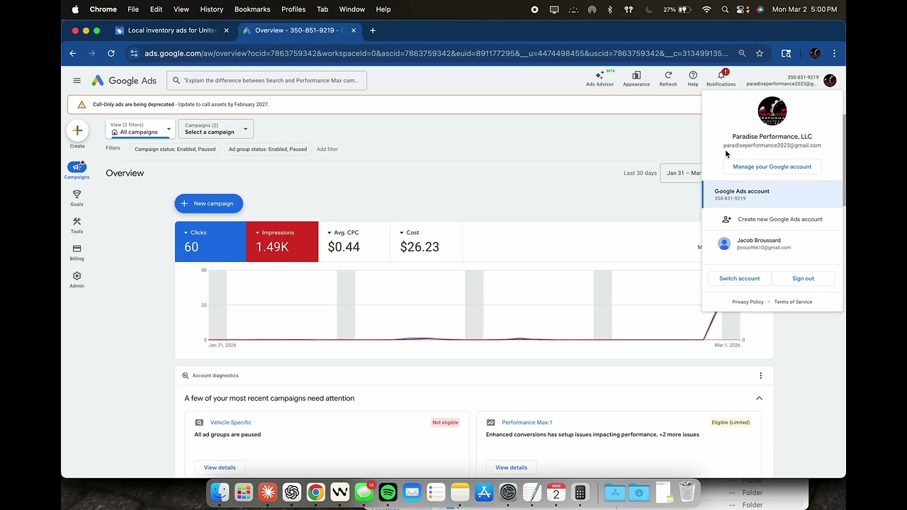View details for Vehicle-Specific campaign

tap(220, 467)
